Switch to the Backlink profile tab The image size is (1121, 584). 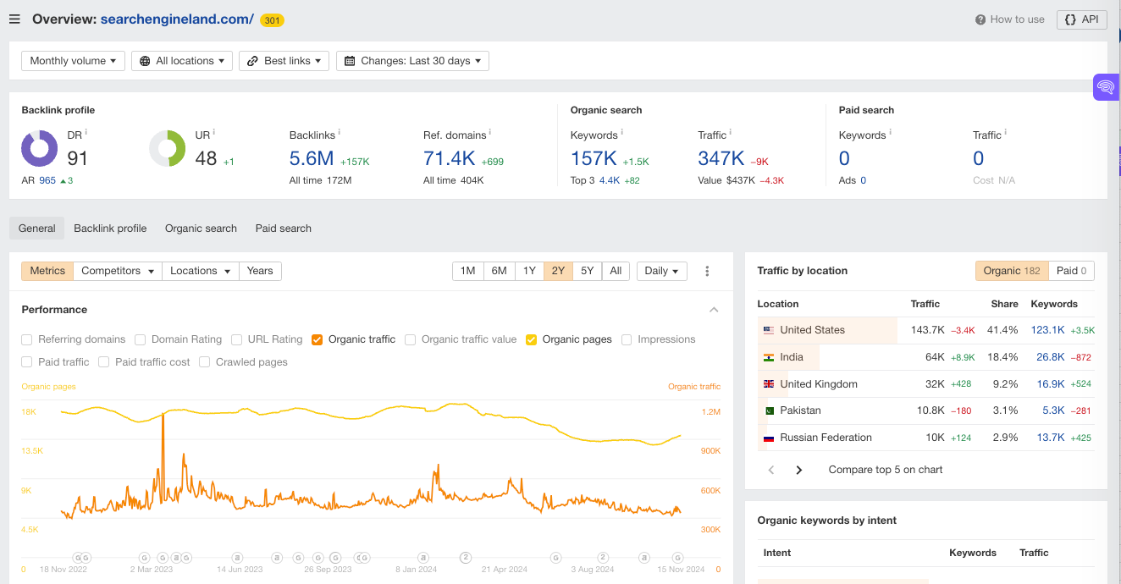pyautogui.click(x=110, y=229)
